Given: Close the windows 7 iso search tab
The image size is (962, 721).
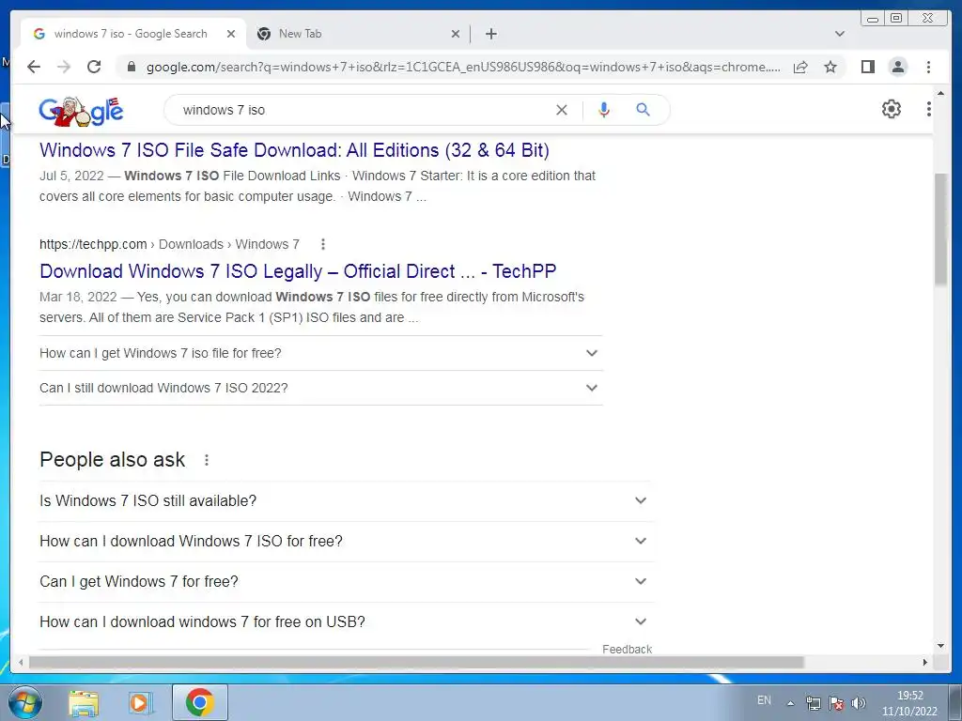Looking at the screenshot, I should click(x=231, y=34).
